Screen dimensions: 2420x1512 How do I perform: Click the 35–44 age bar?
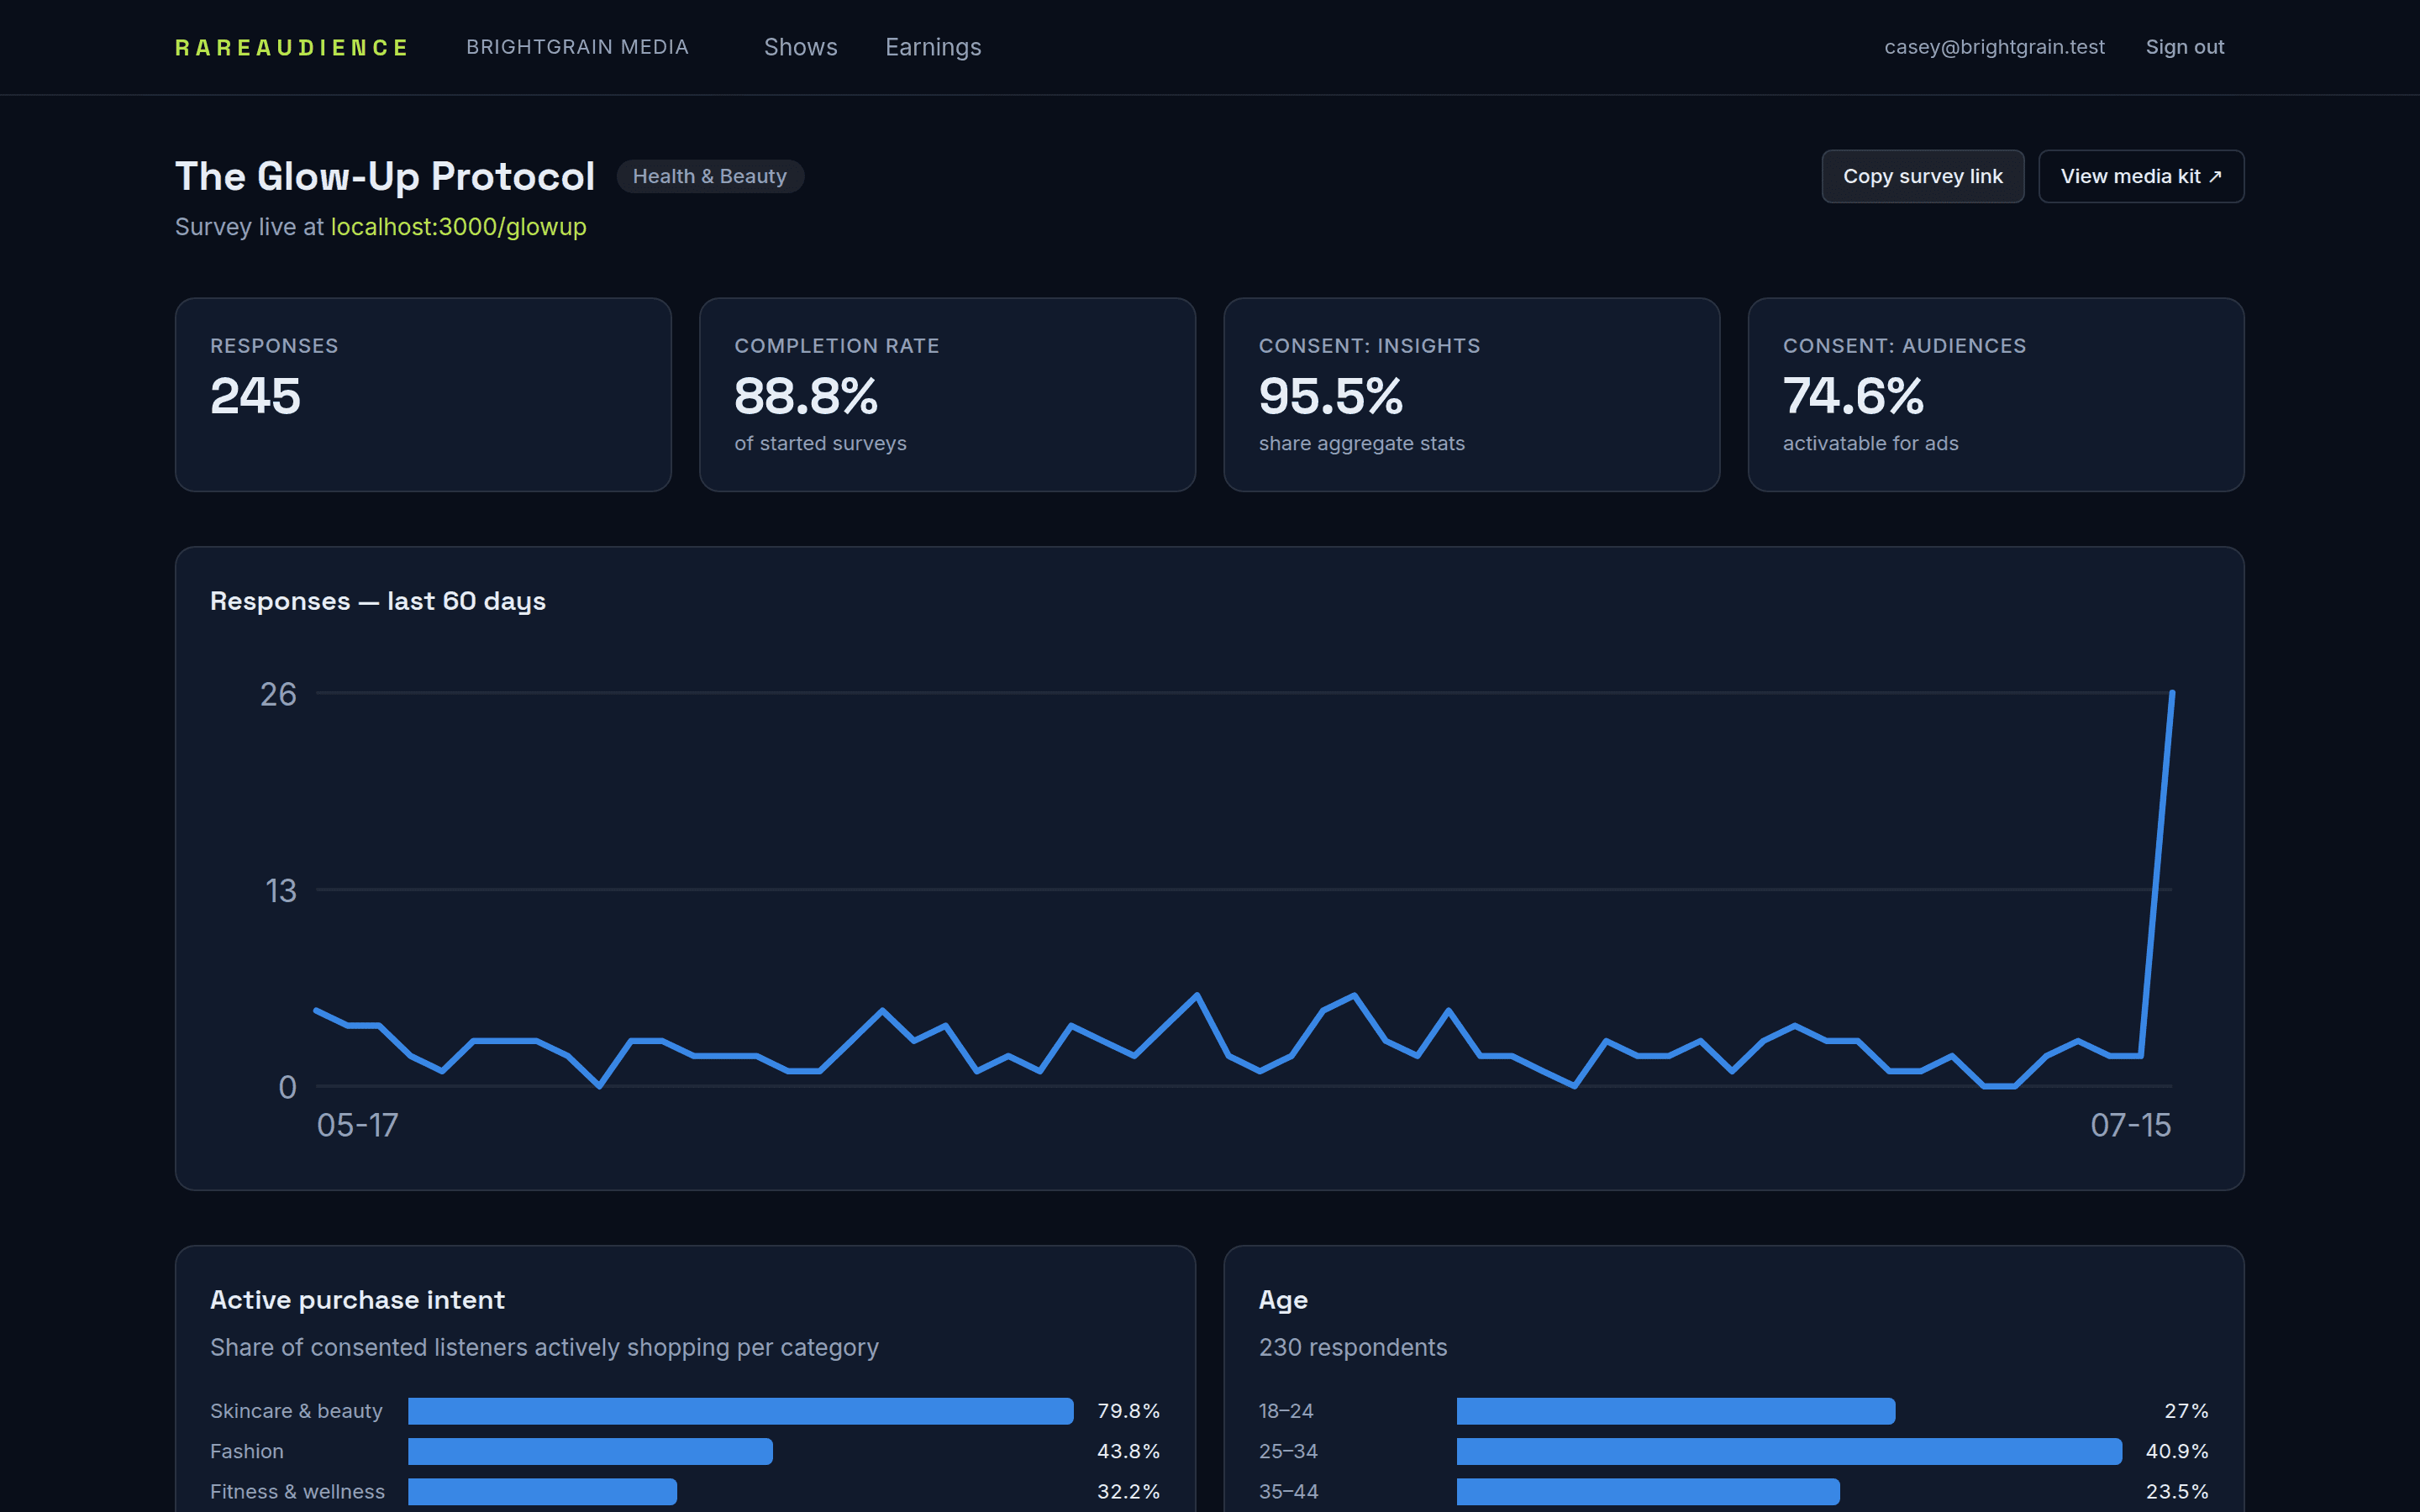(x=1647, y=1491)
